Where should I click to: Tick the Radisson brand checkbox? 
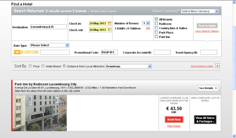coord(156,24)
